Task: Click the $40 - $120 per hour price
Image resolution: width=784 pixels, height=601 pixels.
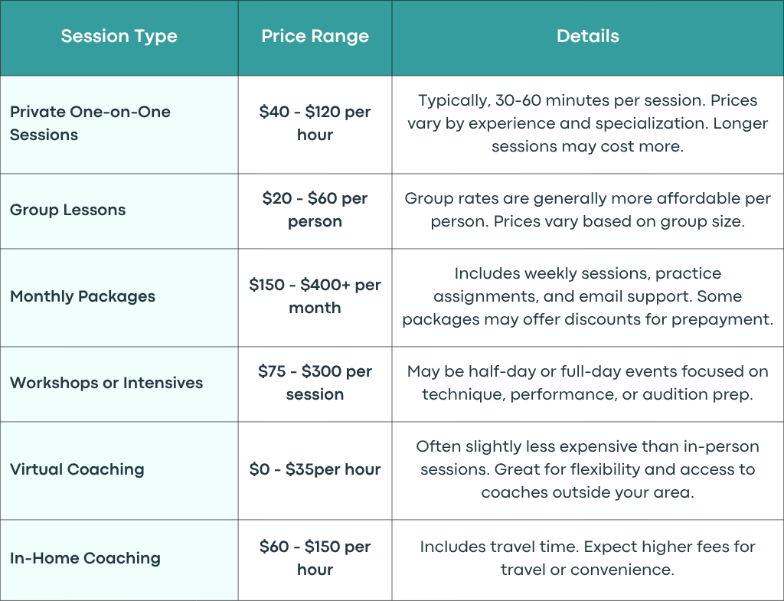Action: tap(315, 123)
